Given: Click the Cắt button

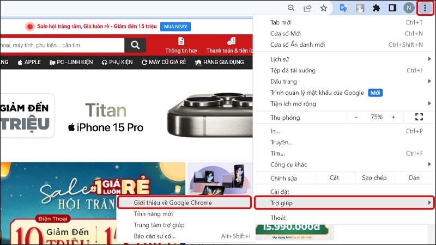Looking at the screenshot, I should (x=335, y=178).
